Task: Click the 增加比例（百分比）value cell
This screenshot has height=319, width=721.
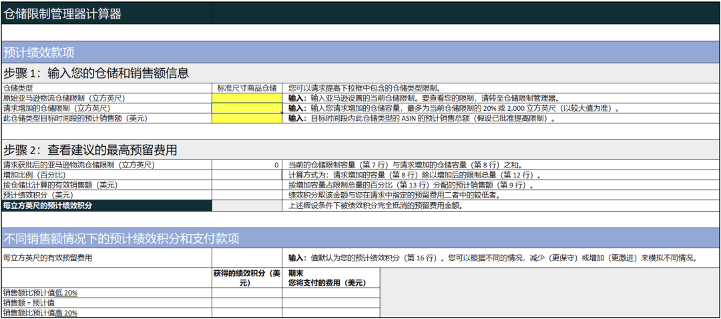Action: tap(247, 175)
